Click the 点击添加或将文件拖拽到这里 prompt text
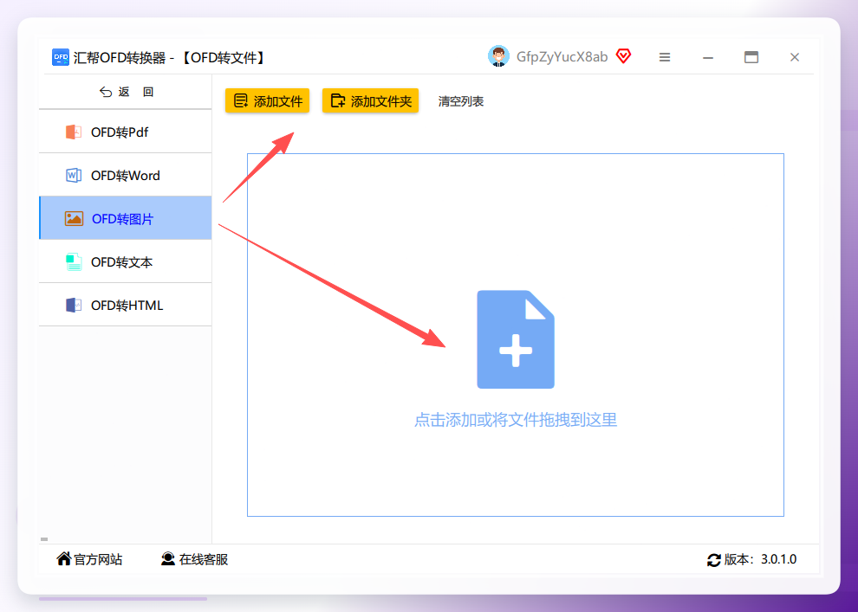The width and height of the screenshot is (858, 612). pos(516,420)
